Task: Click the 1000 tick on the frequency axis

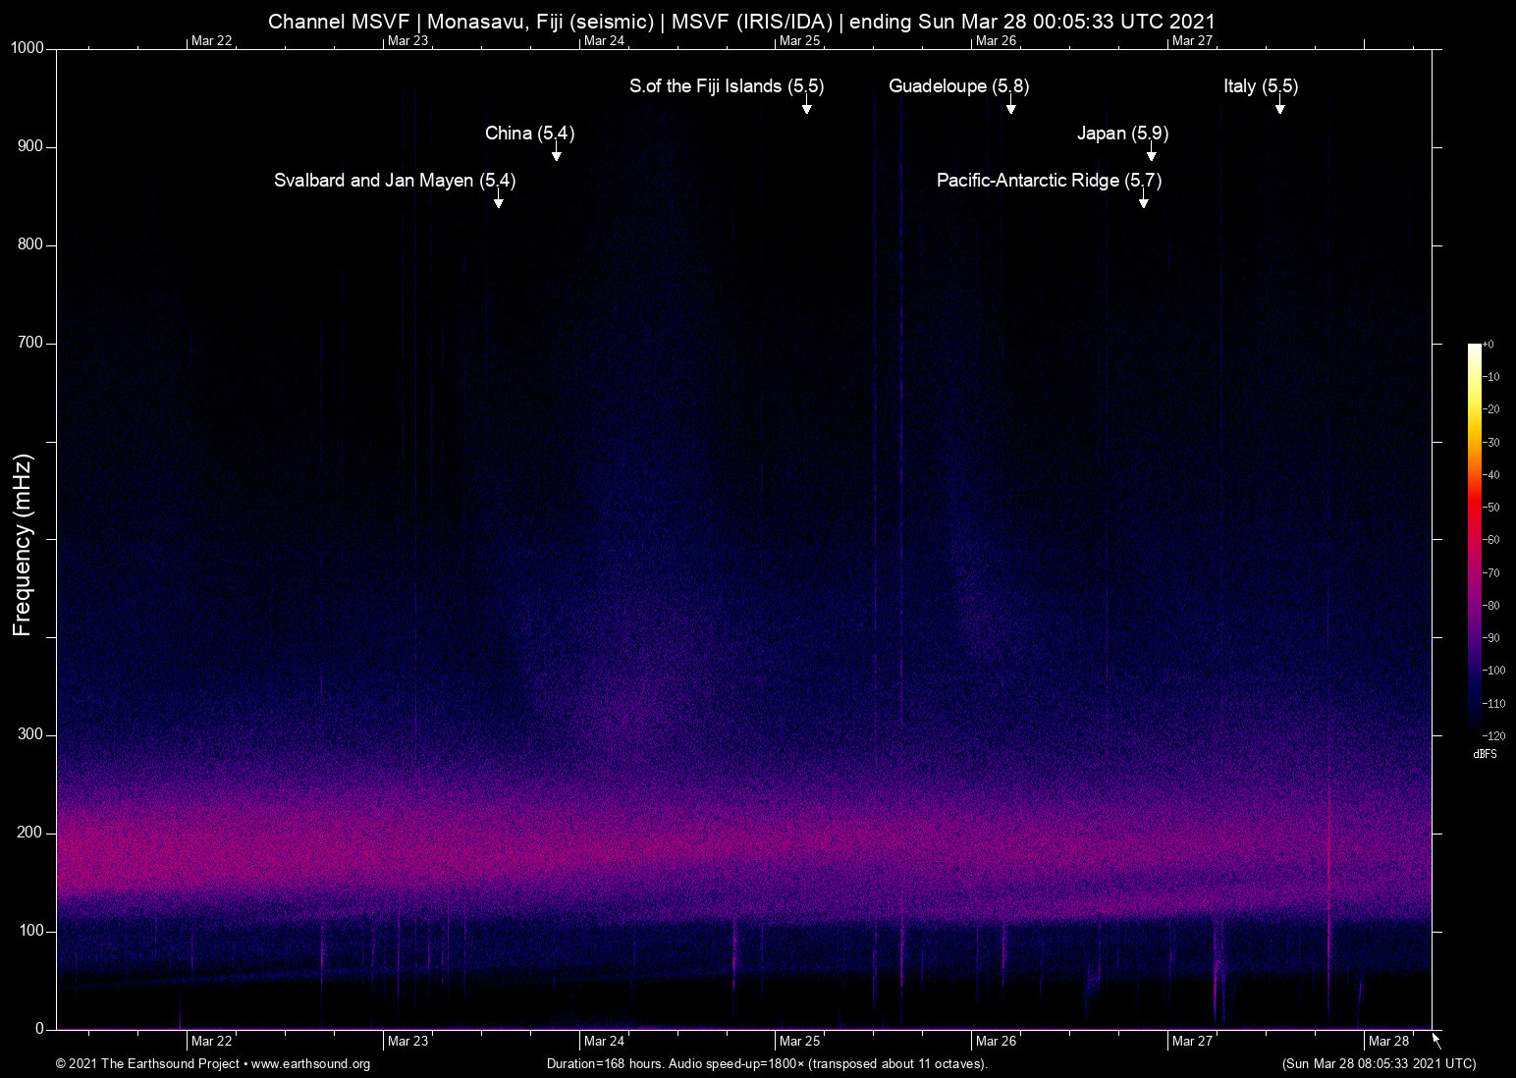Action: pyautogui.click(x=27, y=48)
